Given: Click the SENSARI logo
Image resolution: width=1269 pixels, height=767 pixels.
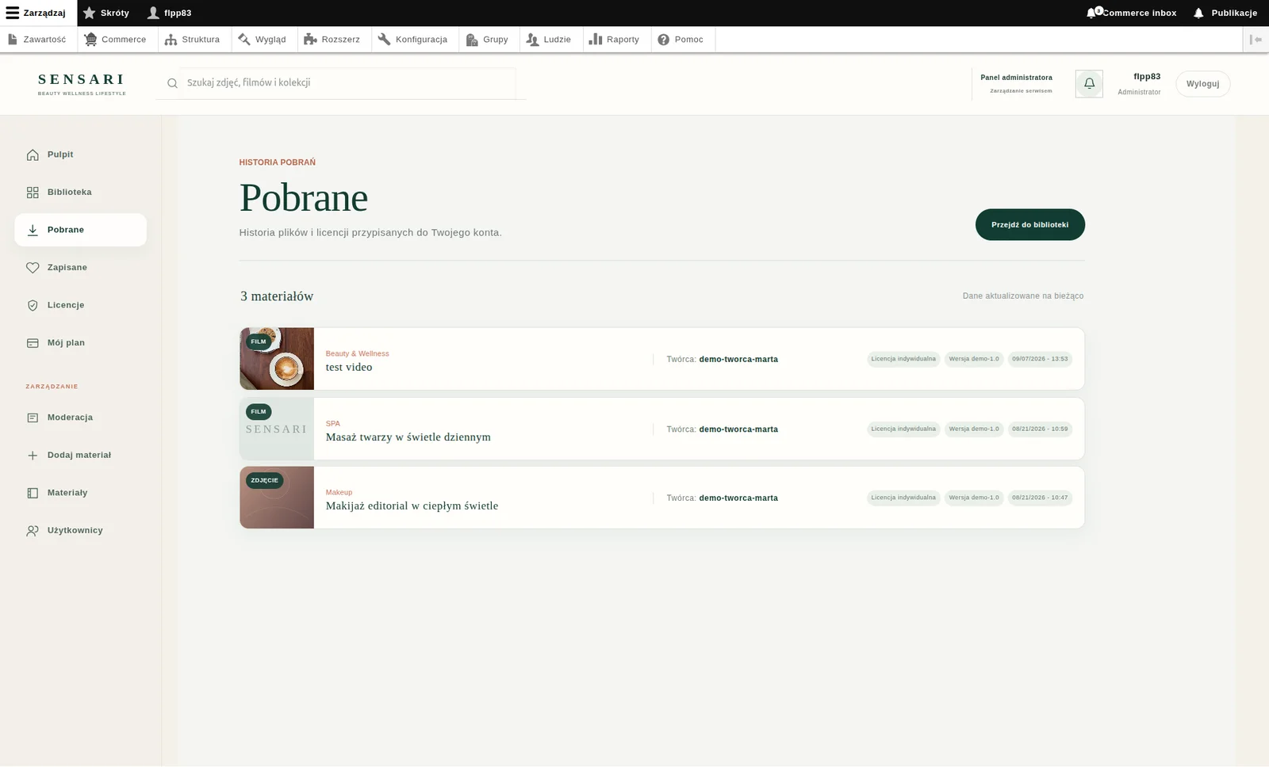Looking at the screenshot, I should (x=82, y=83).
